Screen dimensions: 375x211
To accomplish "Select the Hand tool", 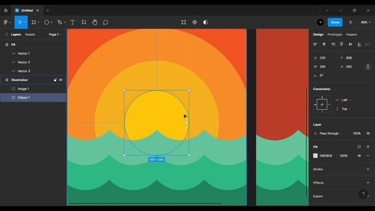I will coord(95,22).
